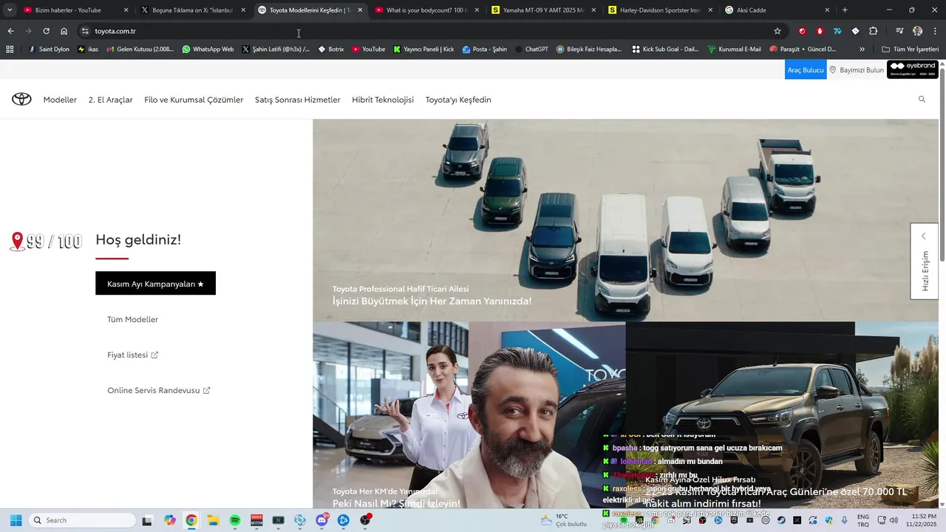Open Tüm Yer İşaretleri bookmarks folder

(x=910, y=49)
